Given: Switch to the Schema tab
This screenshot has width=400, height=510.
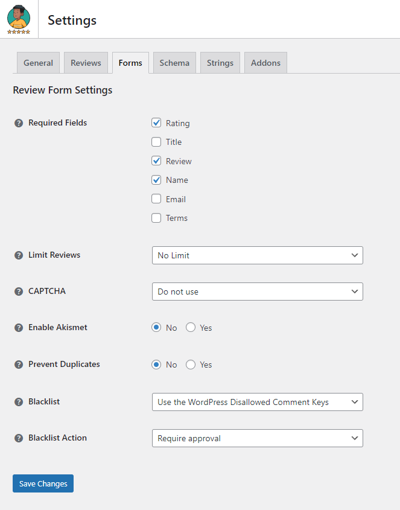Looking at the screenshot, I should click(174, 63).
